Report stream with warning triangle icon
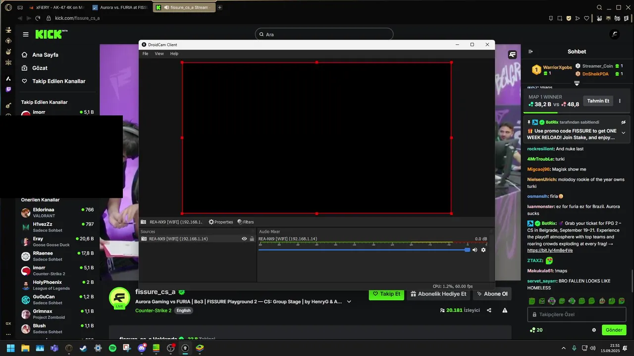The image size is (634, 356). click(505, 311)
